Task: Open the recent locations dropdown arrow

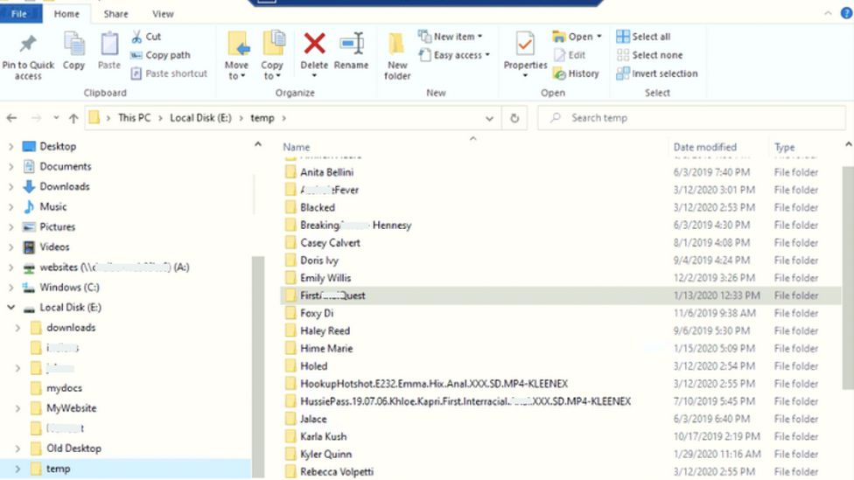Action: coord(56,118)
